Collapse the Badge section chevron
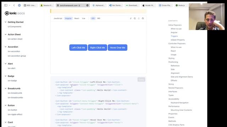Viewport: 227px width, 127px height. point(6,76)
